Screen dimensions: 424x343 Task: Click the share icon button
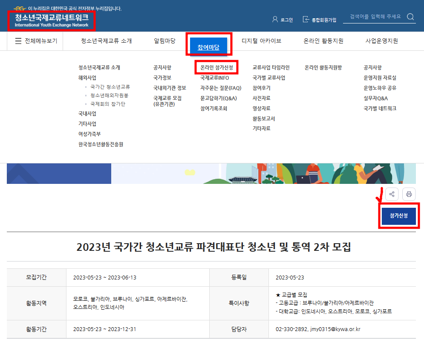pos(392,194)
